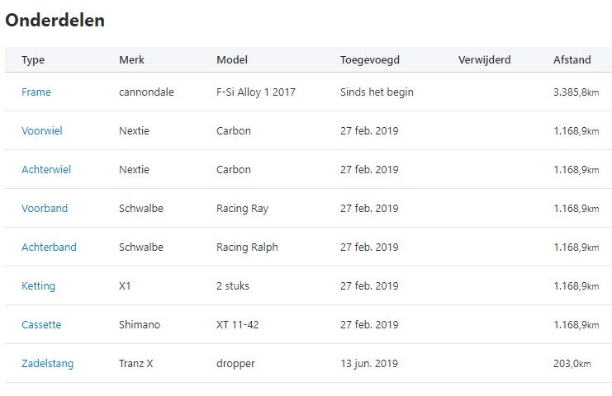Select the cannondale brand cell
This screenshot has height=396, width=612.
pyautogui.click(x=146, y=92)
